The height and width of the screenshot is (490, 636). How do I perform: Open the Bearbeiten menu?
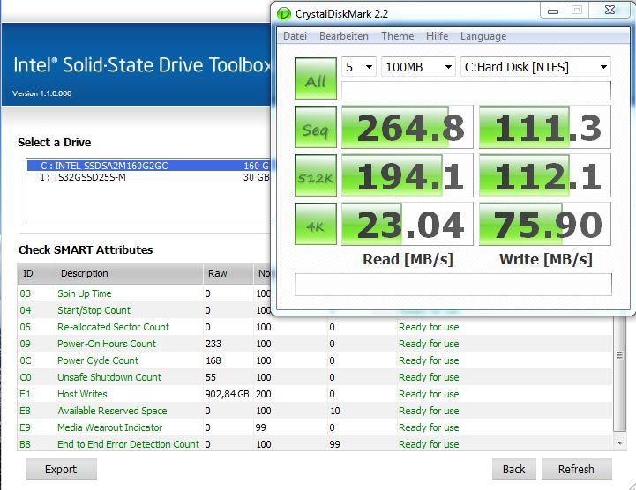coord(343,36)
